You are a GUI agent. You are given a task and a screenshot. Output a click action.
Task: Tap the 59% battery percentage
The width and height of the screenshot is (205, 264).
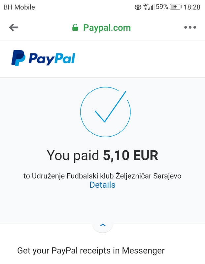point(162,7)
